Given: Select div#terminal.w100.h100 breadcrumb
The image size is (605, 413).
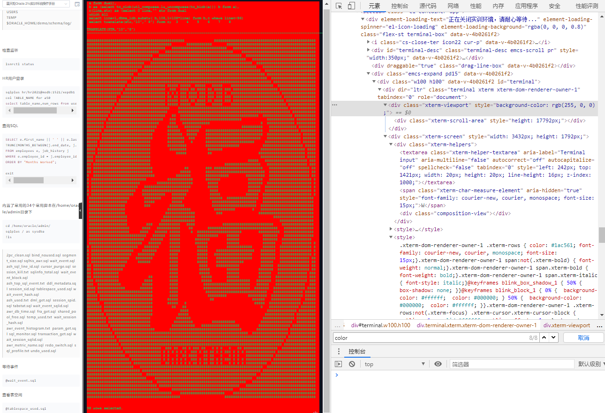Looking at the screenshot, I should tap(381, 325).
